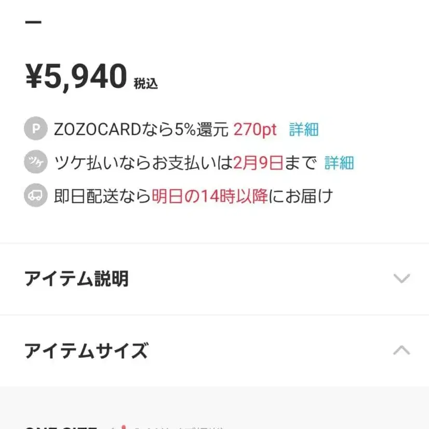Click the アイテム説明 header label
Viewport: 429px width, 429px height.
pos(77,279)
